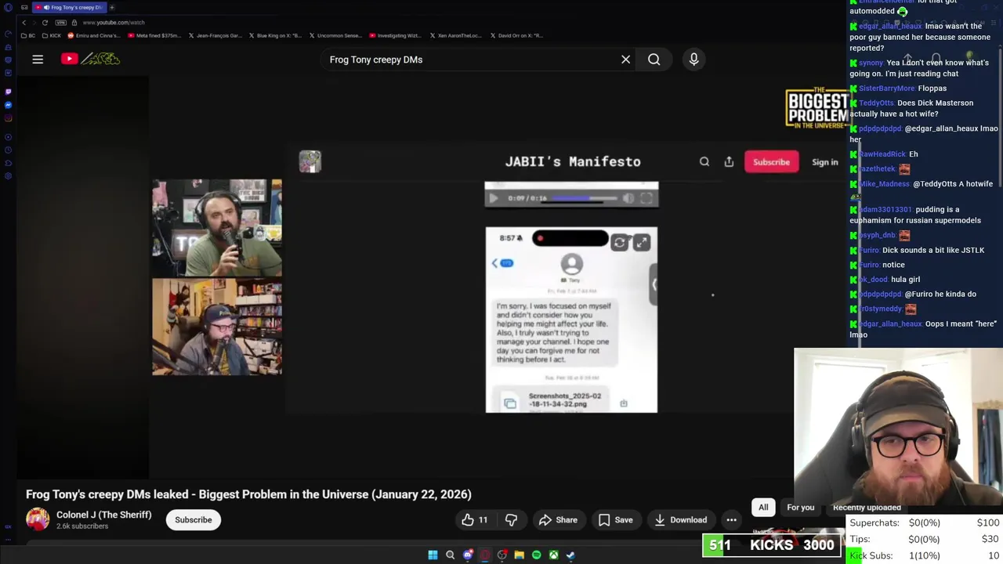Open Xbox app from the taskbar
The image size is (1003, 564).
553,555
